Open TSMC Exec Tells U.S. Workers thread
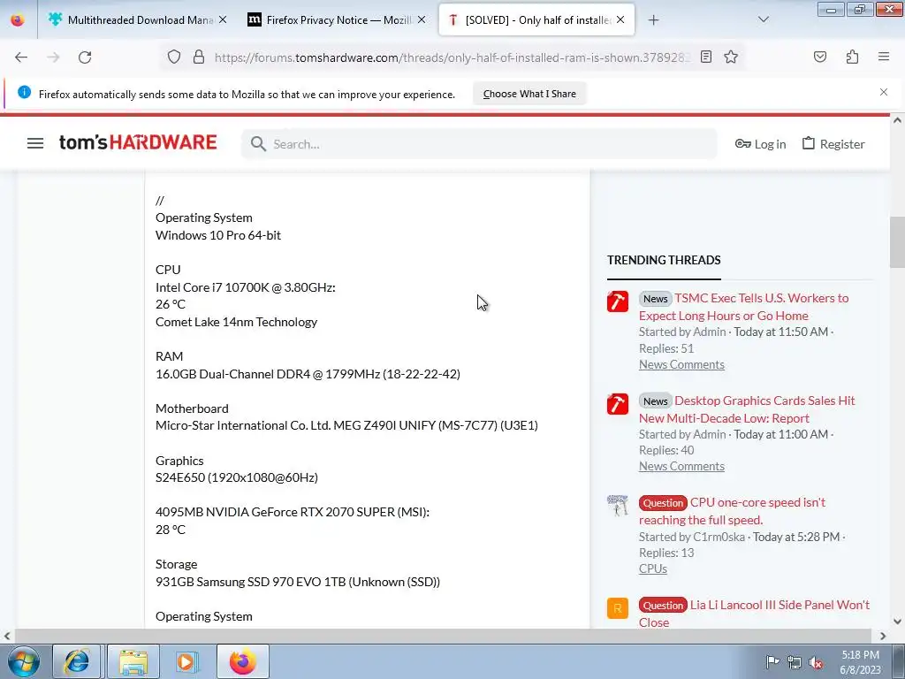905x679 pixels. [744, 307]
